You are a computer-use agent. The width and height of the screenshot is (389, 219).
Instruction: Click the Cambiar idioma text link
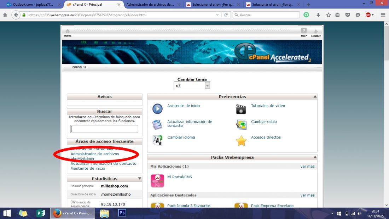coord(181,137)
